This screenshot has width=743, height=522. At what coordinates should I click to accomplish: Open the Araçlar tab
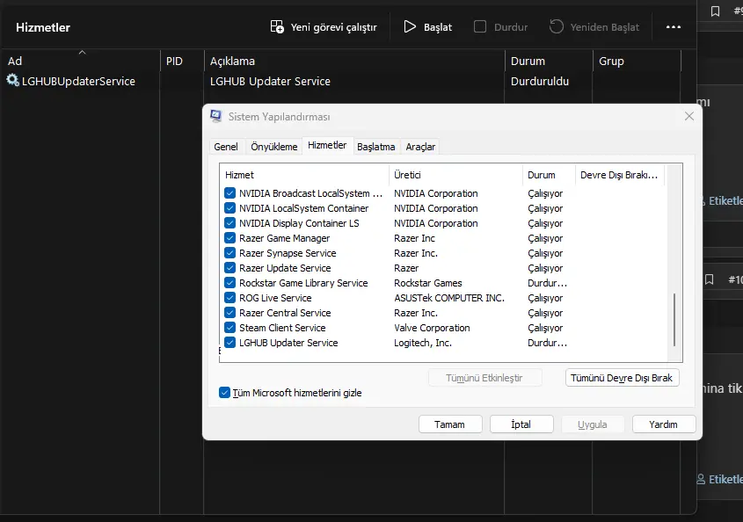click(420, 147)
